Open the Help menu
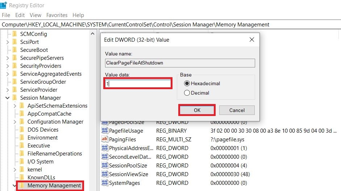341x191 pixels. point(78,15)
